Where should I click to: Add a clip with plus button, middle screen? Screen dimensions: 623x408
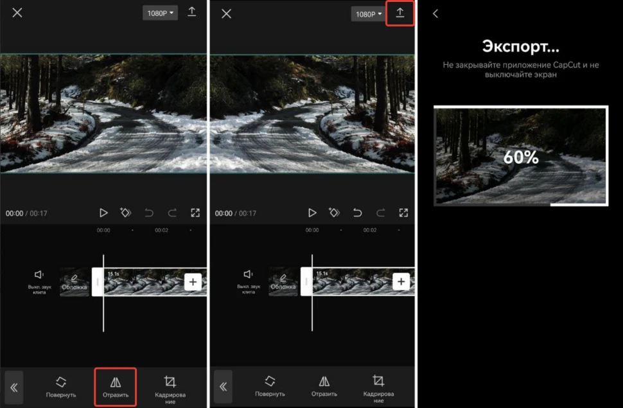coord(401,281)
